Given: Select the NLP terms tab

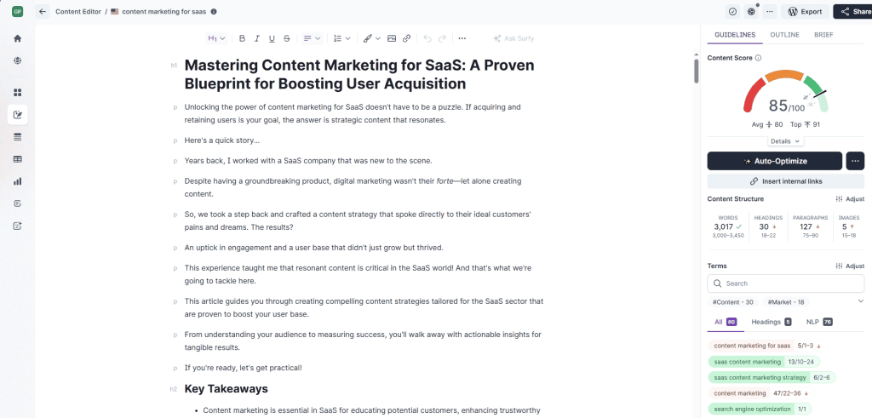Looking at the screenshot, I should click(x=818, y=322).
